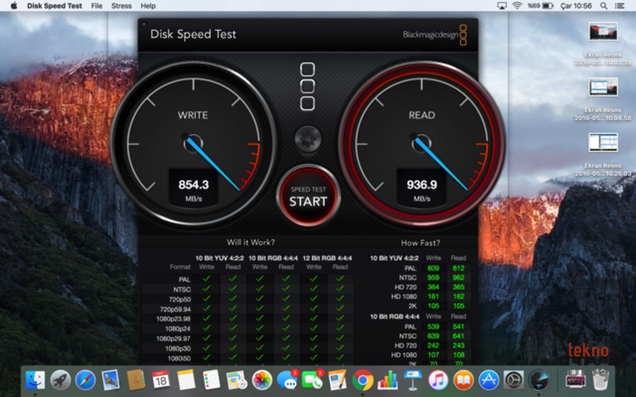Click the 720p50 format row label

[x=179, y=300]
